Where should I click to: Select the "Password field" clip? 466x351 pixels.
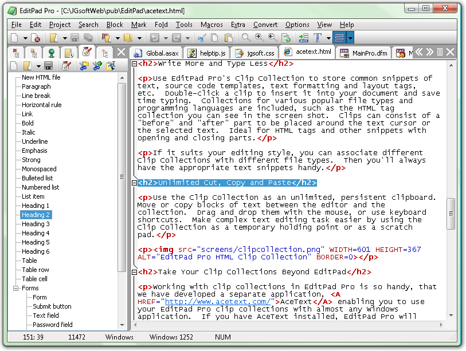[53, 325]
